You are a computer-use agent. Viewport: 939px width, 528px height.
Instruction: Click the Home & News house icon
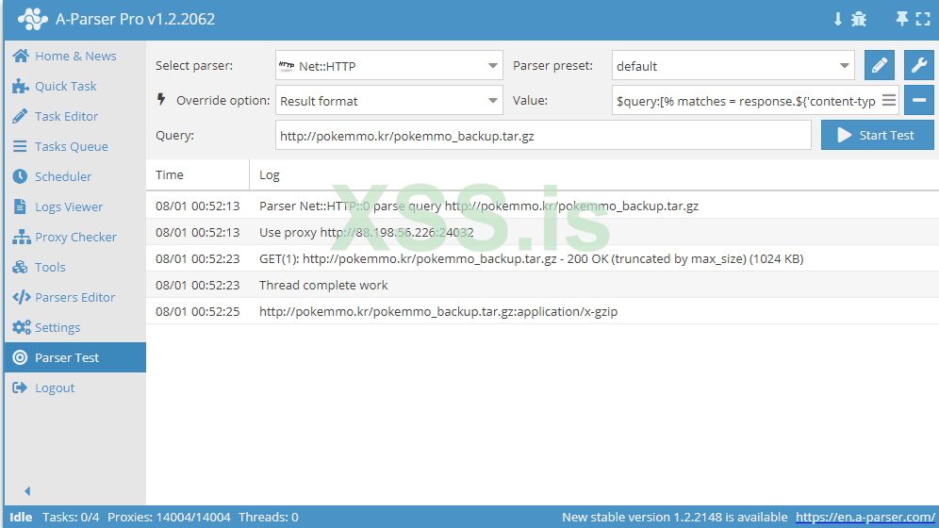coord(21,56)
